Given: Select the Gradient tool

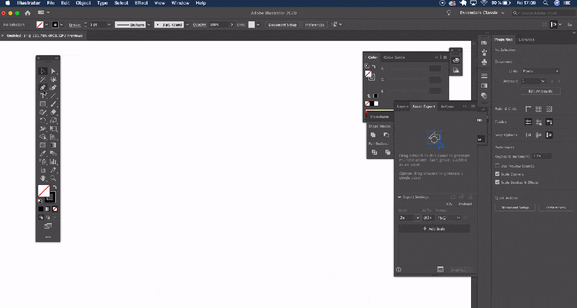Looking at the screenshot, I should tap(54, 146).
